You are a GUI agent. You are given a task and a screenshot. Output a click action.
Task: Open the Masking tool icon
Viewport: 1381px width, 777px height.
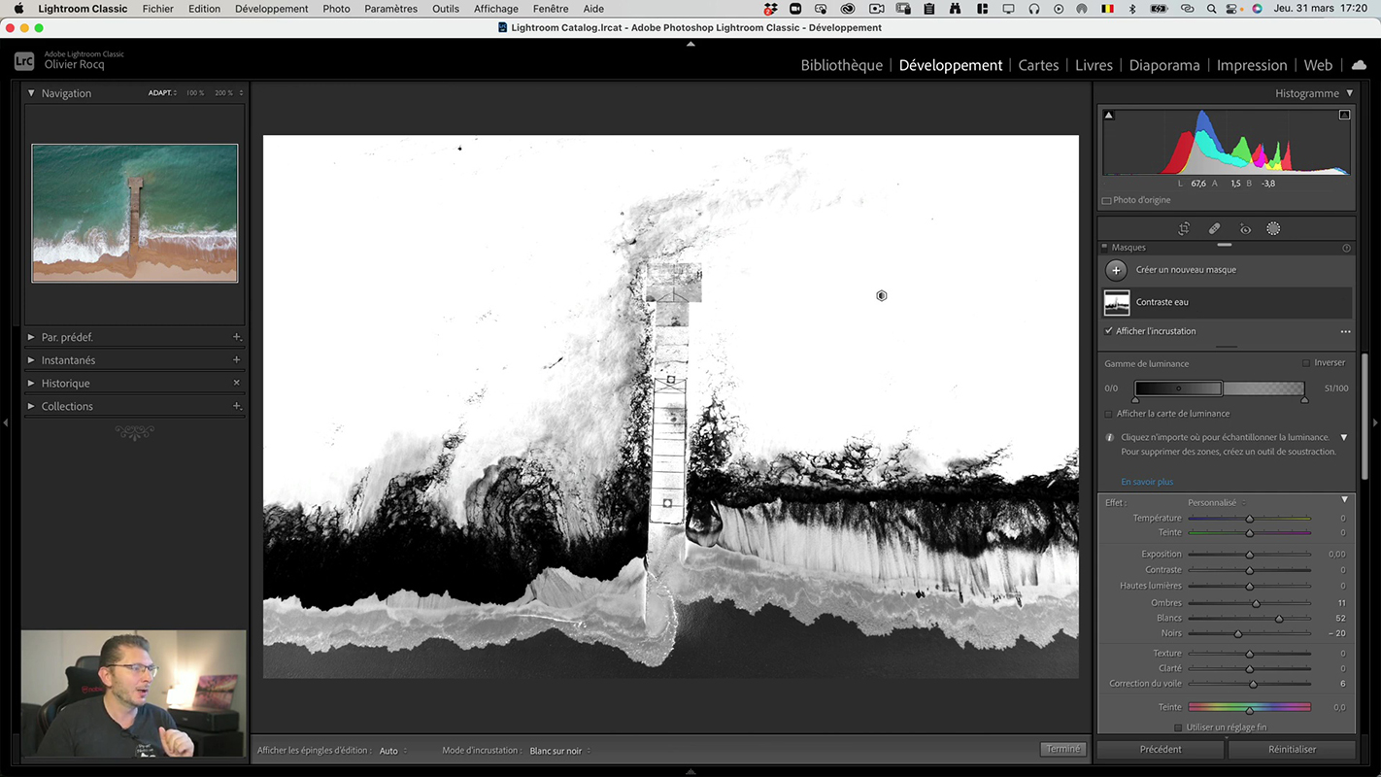click(x=1273, y=229)
